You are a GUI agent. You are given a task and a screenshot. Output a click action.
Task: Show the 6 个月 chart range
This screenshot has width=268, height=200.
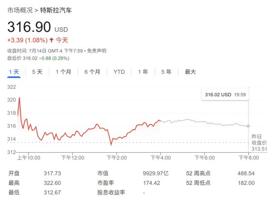click(x=92, y=72)
